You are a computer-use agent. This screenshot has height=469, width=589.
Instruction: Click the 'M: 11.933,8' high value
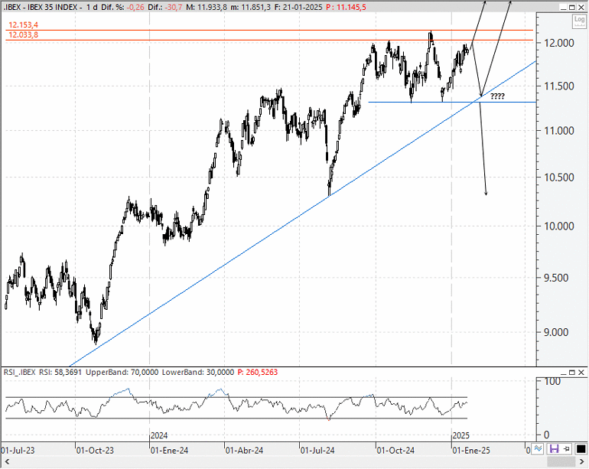pyautogui.click(x=206, y=7)
